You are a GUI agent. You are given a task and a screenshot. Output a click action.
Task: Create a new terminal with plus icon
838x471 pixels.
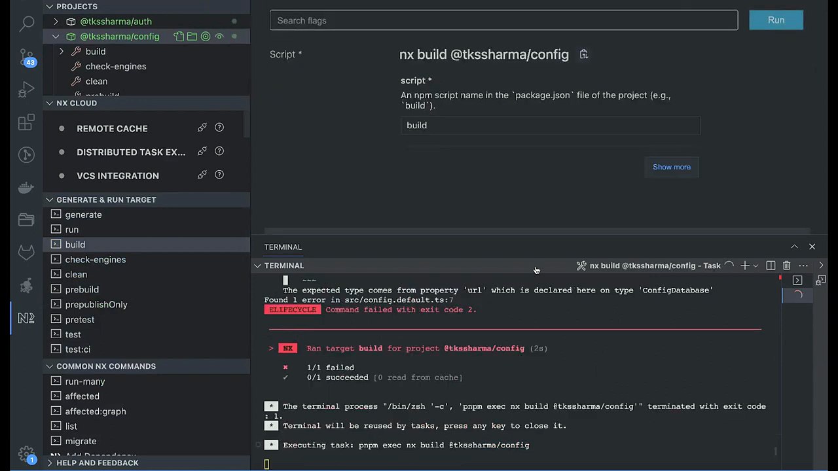(744, 266)
